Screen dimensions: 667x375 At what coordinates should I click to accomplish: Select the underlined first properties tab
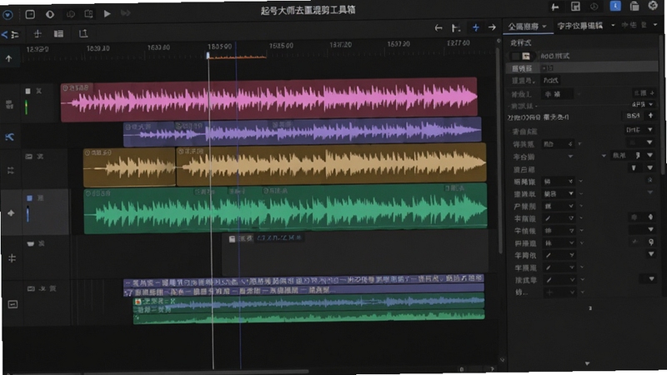[524, 27]
